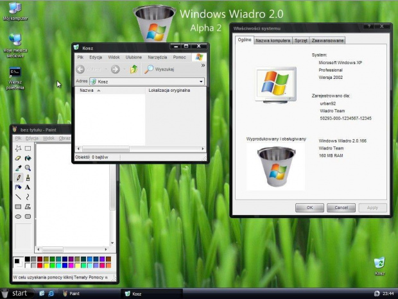The width and height of the screenshot is (398, 299).
Task: Pick the red color swatch in Paint
Action: [40, 265]
